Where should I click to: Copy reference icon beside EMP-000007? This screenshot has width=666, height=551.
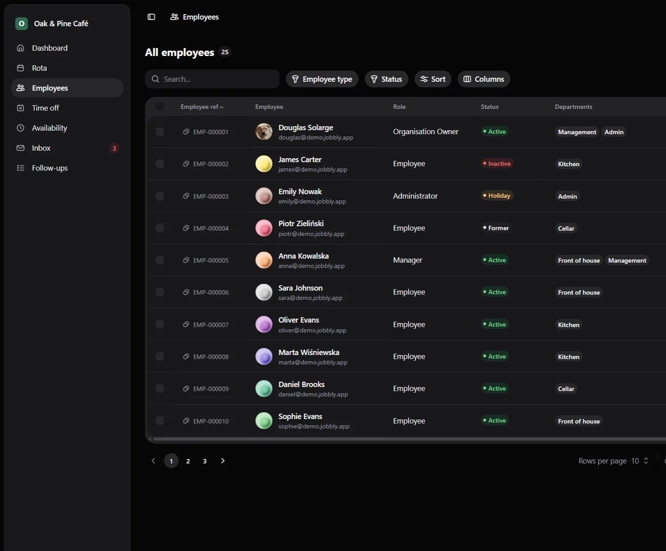click(x=186, y=324)
